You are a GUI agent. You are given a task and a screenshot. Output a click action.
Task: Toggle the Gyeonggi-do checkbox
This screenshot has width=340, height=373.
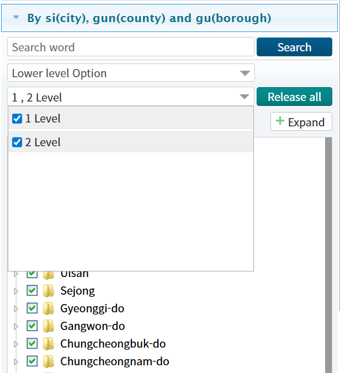click(x=32, y=308)
